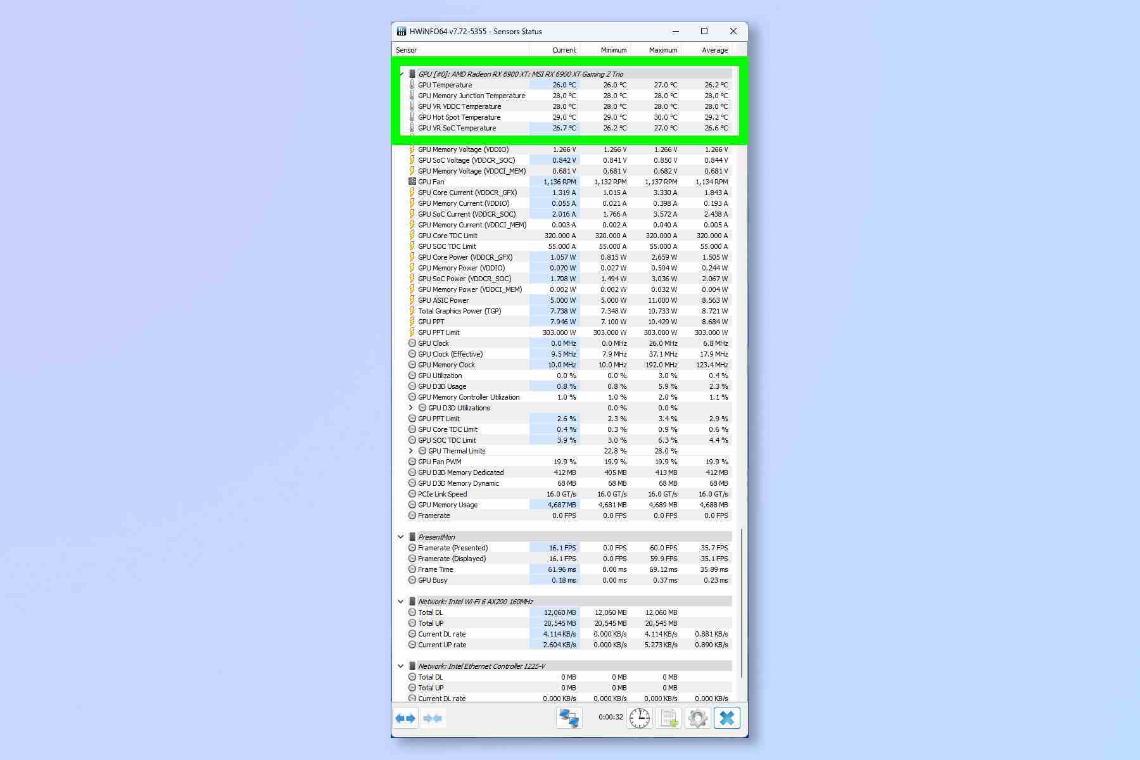The width and height of the screenshot is (1140, 760).
Task: Click the GPU Hot Spot Temperature thermometer icon
Action: coord(412,117)
